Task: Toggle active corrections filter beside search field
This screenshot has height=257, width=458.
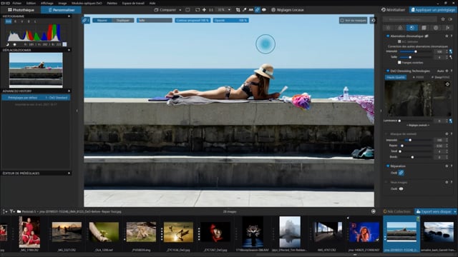Action: point(450,19)
